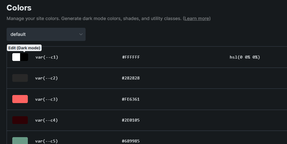Click the #FE6361 hex value field
Viewport: 287px width, 144px height.
(x=131, y=99)
